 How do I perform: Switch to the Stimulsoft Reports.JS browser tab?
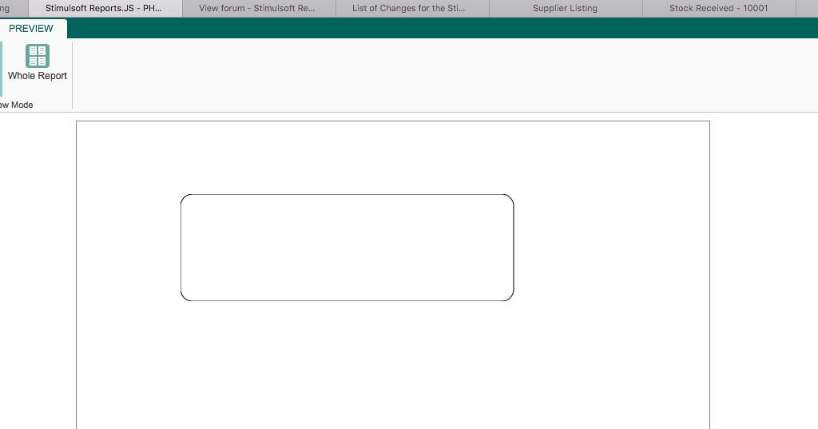pyautogui.click(x=105, y=8)
